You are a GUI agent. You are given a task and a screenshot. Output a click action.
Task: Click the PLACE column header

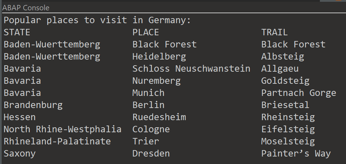(146, 32)
